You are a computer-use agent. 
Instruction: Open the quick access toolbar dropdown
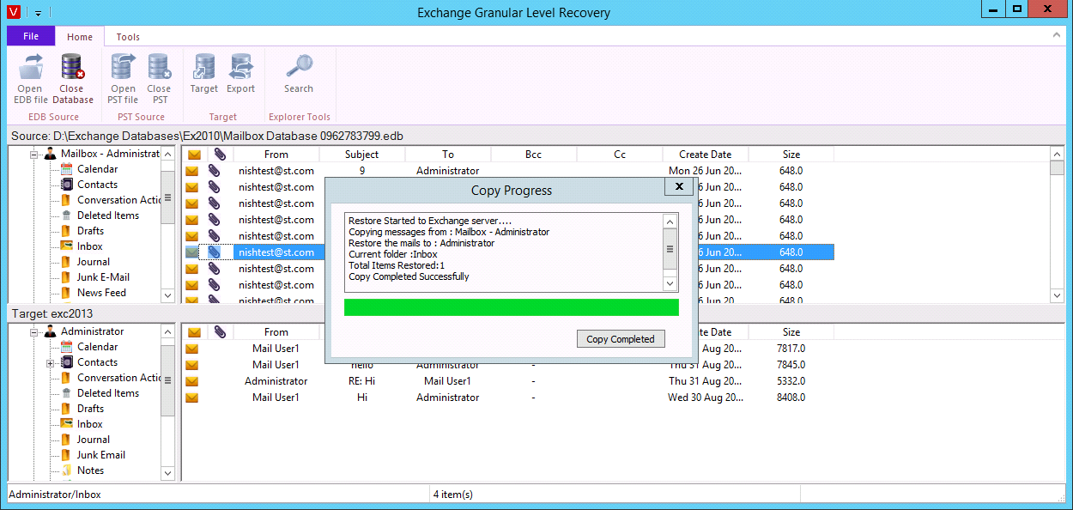(39, 13)
